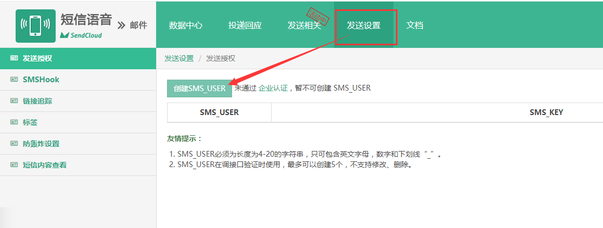Open the 文档 tab
This screenshot has width=603, height=228.
(415, 26)
